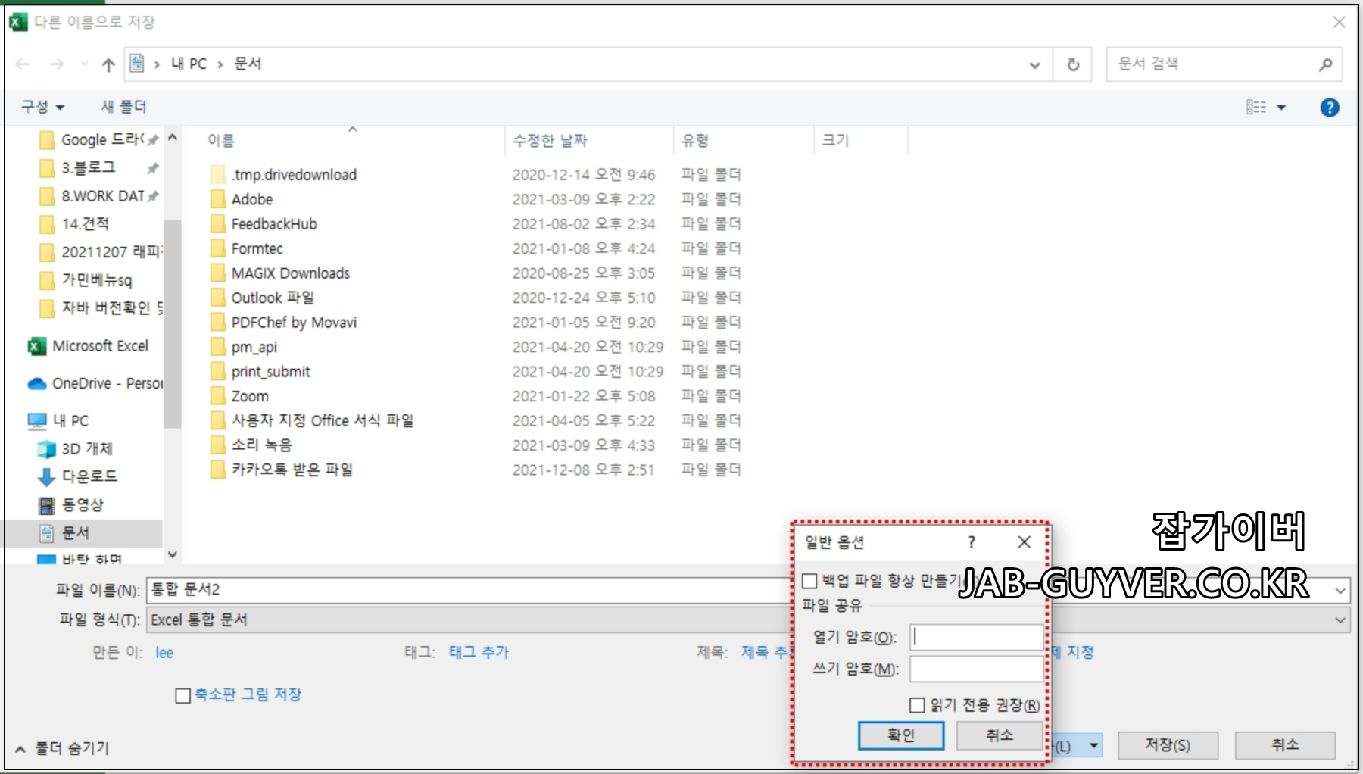Confirm options with 확인 button
Image resolution: width=1363 pixels, height=774 pixels.
[901, 735]
